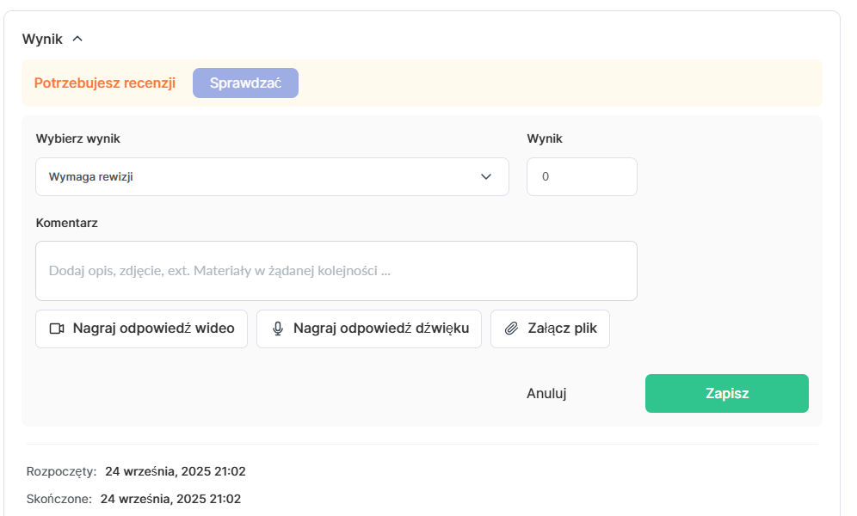Save the result with Zapisz
This screenshot has height=516, width=857.
(x=726, y=394)
